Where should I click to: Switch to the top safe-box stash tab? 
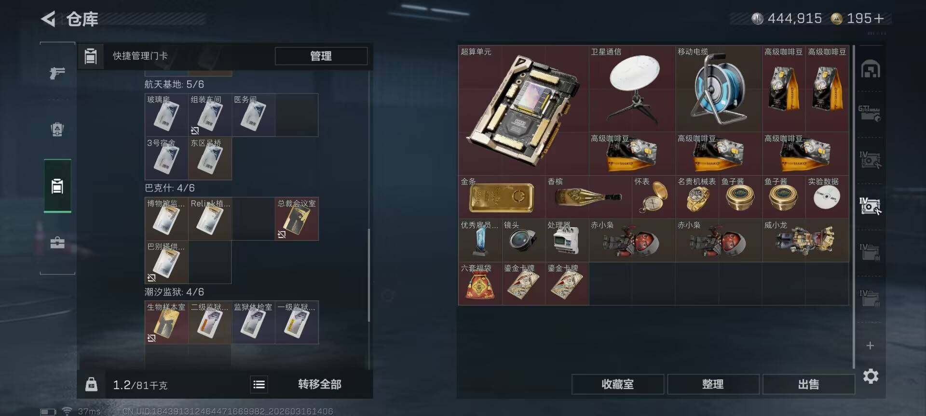click(x=871, y=70)
